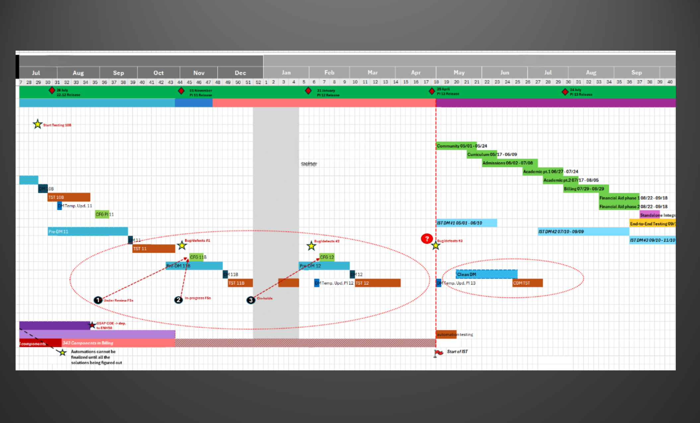The width and height of the screenshot is (700, 423).
Task: Click the Dec month header
Action: click(241, 73)
